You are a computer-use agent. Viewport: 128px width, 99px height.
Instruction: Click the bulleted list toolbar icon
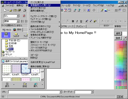tap(23, 21)
